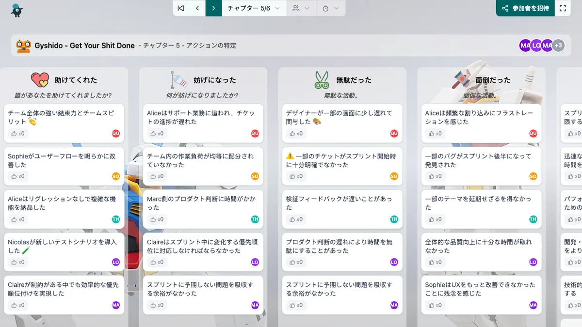
Task: Advance to next chapter arrow
Action: pyautogui.click(x=213, y=8)
